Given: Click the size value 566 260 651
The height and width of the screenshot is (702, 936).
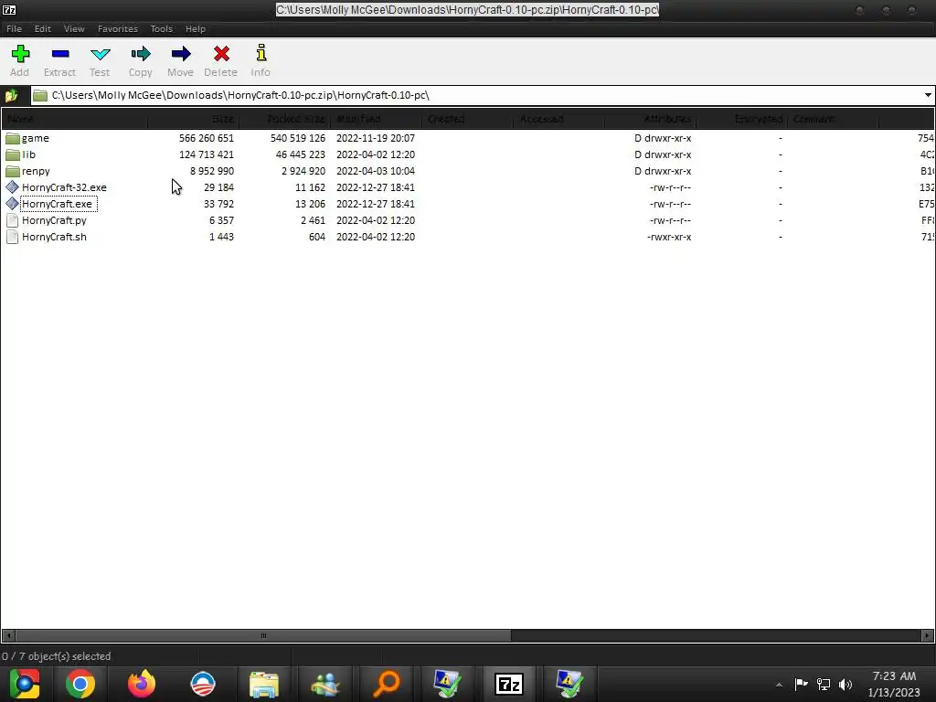Looking at the screenshot, I should 206,139.
